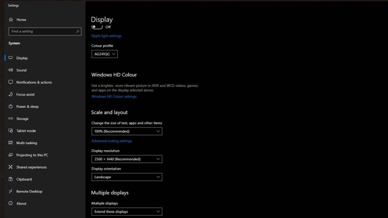Screen dimensions: 388x218
Task: Click the search magnifier icon
Action: pos(78,31)
